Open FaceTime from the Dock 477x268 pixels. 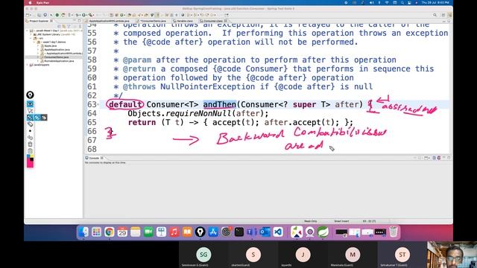(148, 232)
